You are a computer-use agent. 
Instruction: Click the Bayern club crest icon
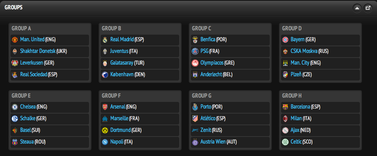[285, 40]
